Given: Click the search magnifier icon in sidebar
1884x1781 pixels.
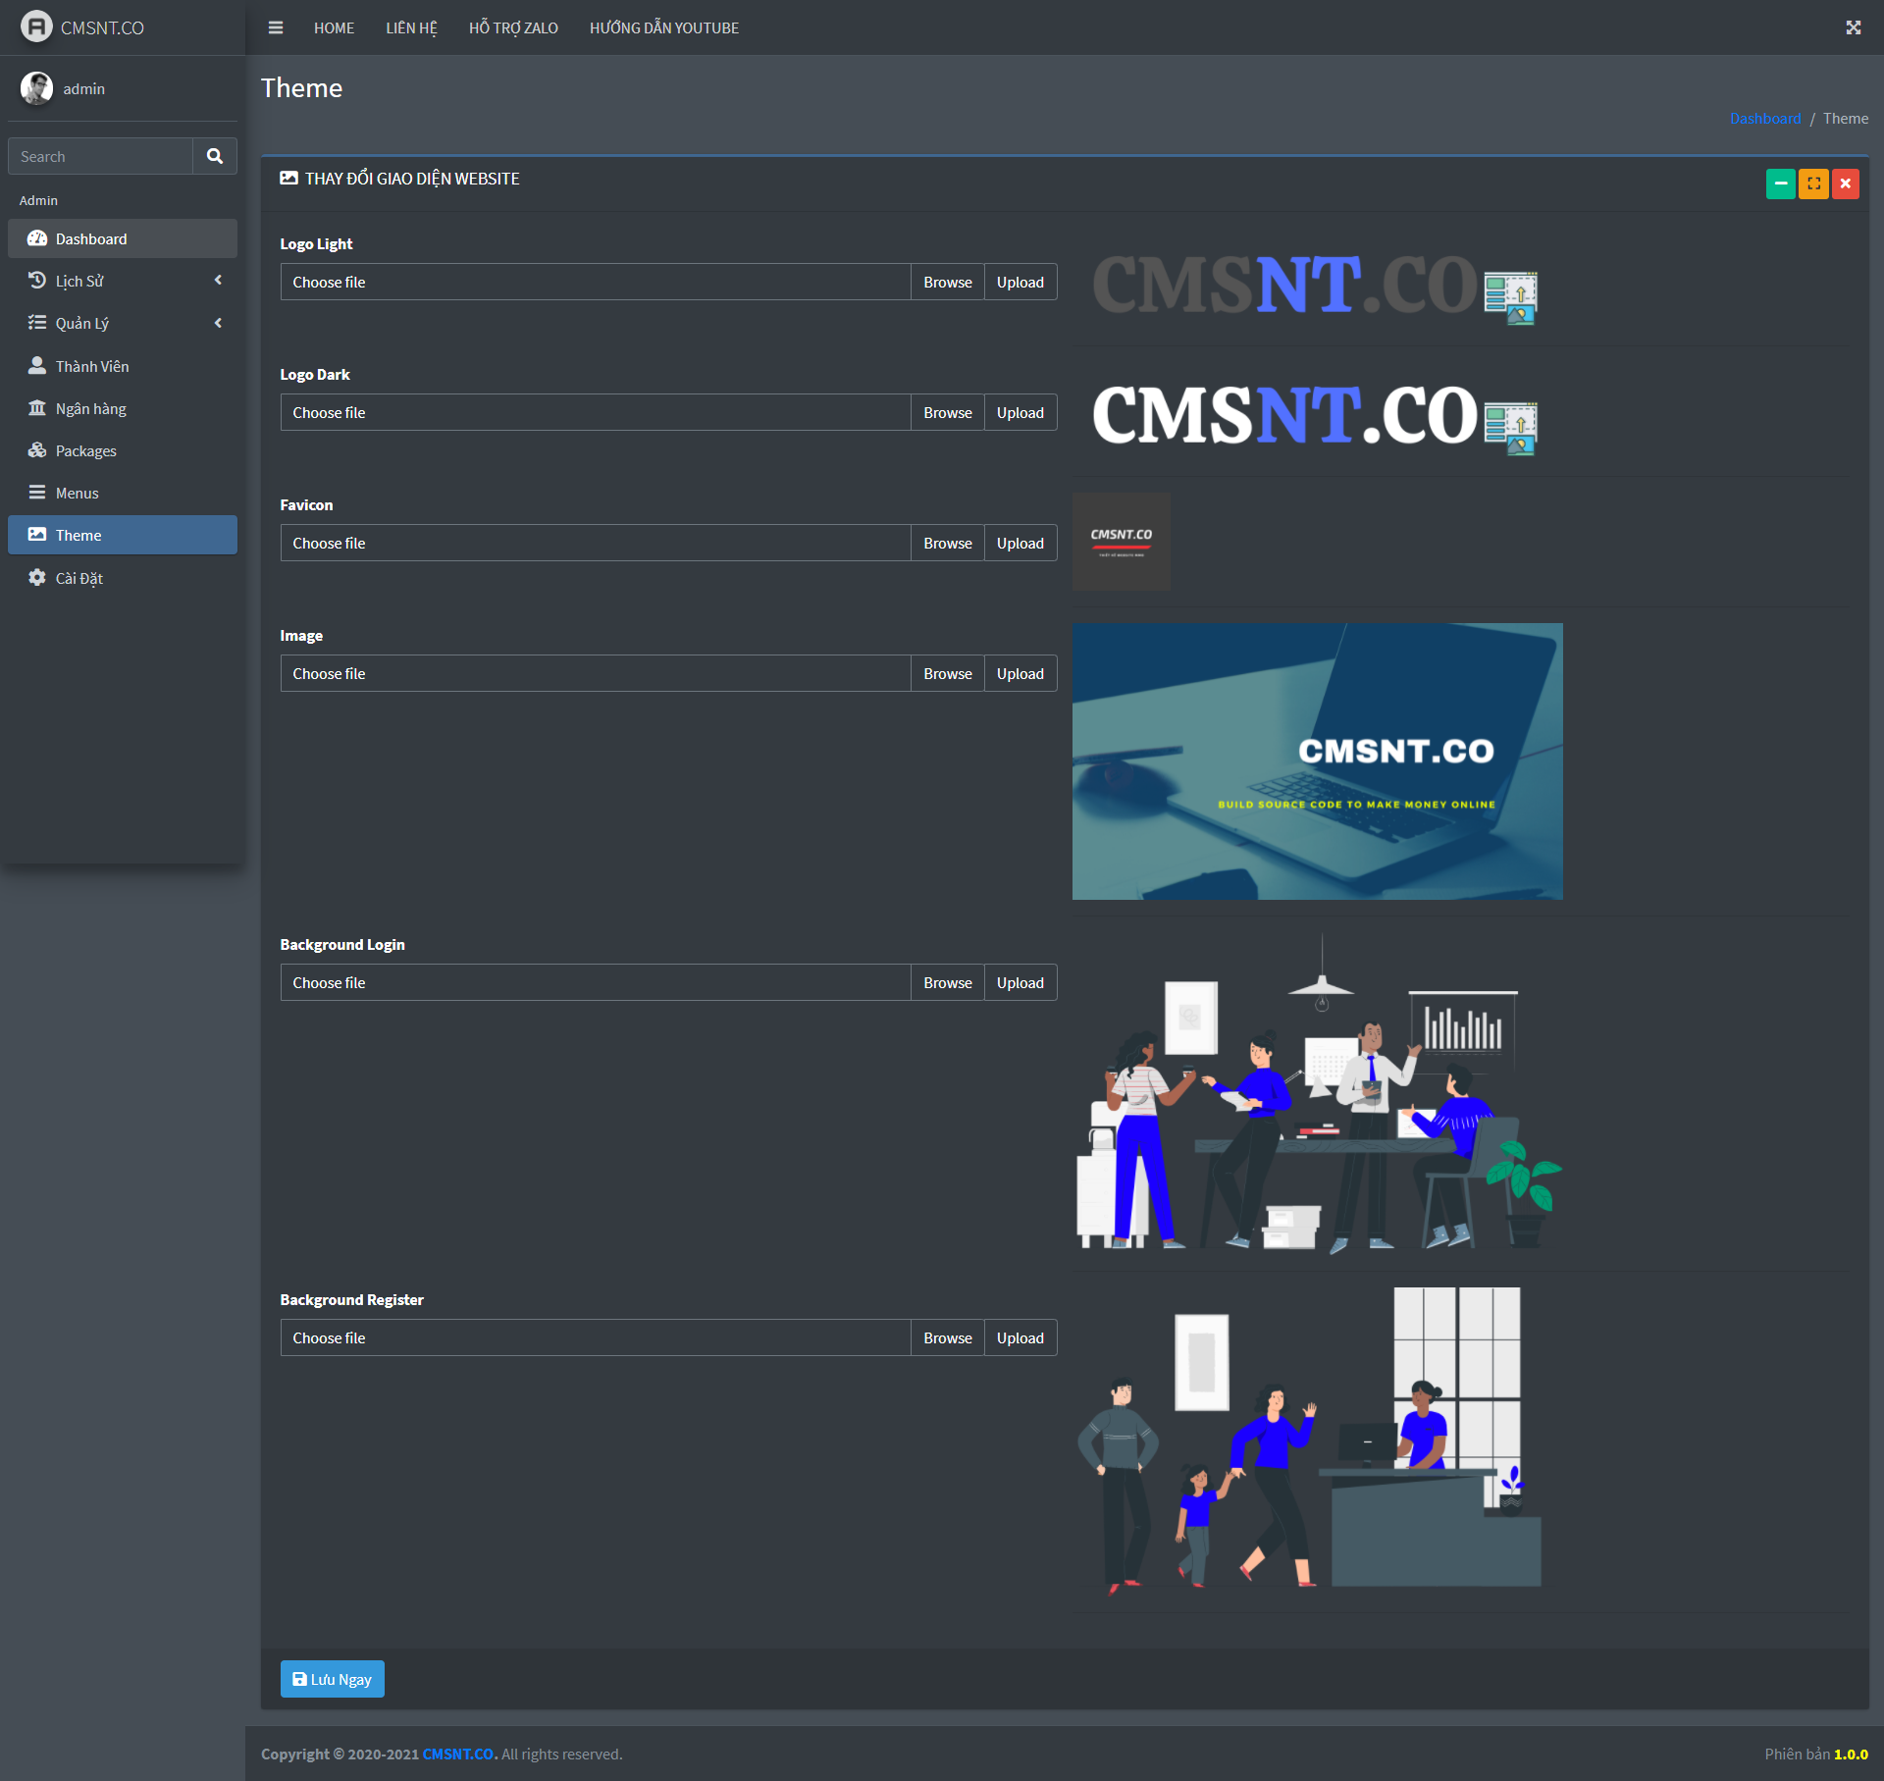Looking at the screenshot, I should point(215,156).
